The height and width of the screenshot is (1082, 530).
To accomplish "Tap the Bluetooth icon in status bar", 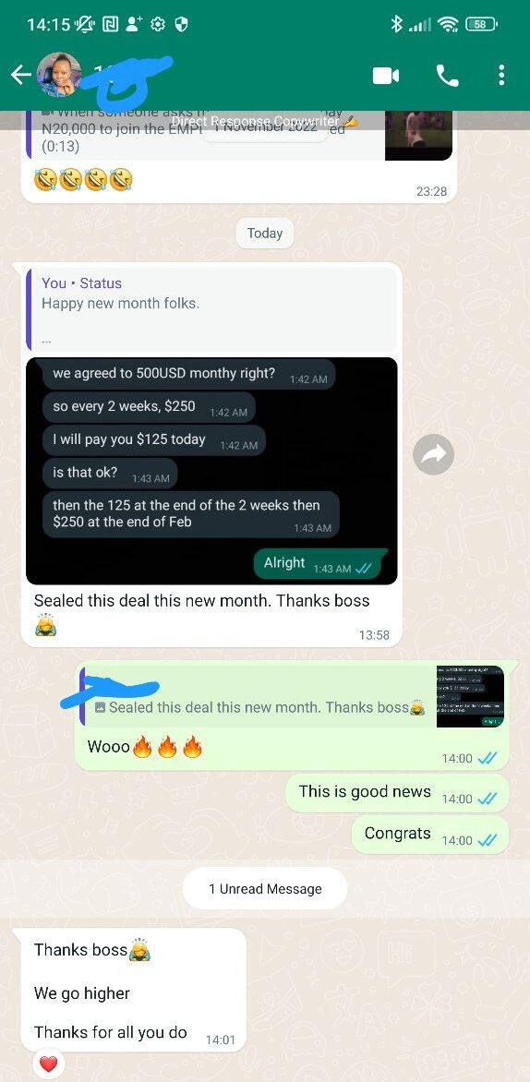I will (396, 25).
